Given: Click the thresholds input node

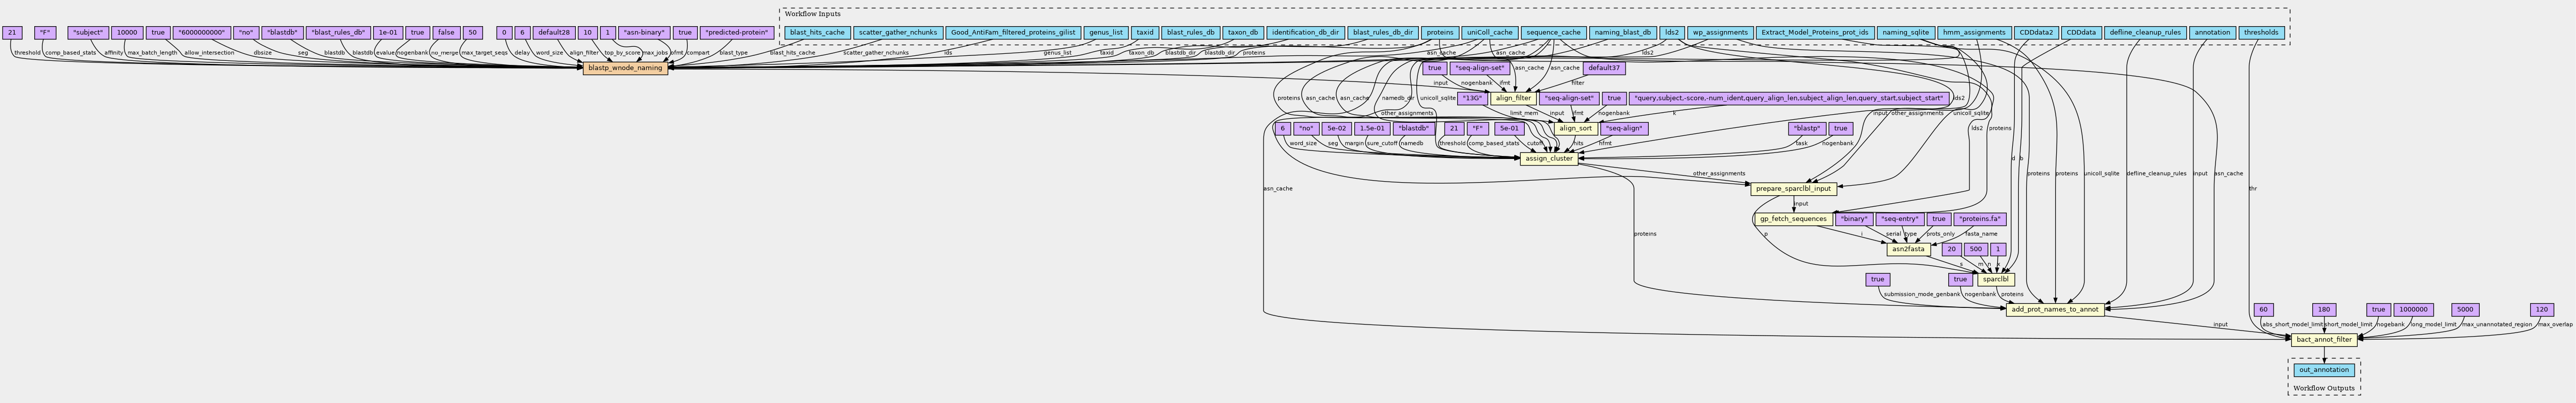Looking at the screenshot, I should click(2261, 33).
